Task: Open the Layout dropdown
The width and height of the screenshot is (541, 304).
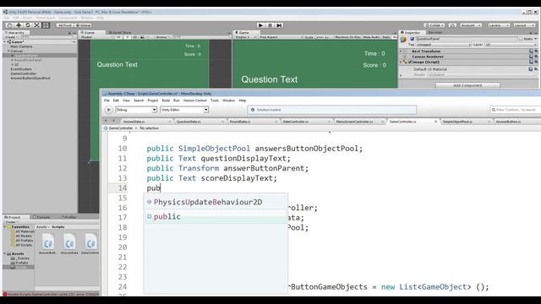Action: tap(524, 25)
